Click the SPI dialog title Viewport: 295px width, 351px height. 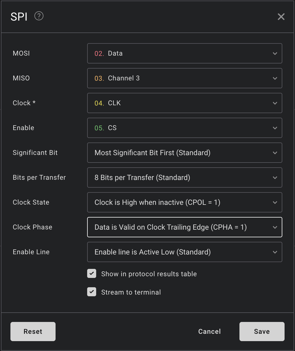[19, 16]
